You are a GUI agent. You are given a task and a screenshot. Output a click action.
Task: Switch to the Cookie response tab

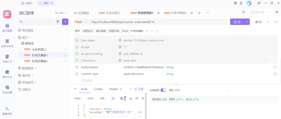point(98,89)
